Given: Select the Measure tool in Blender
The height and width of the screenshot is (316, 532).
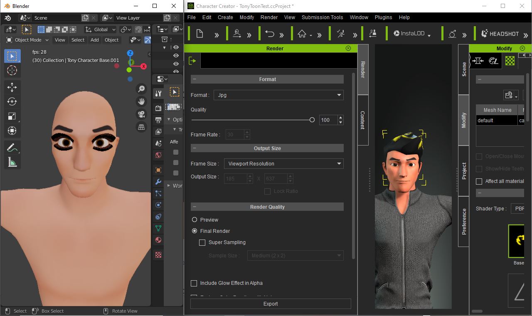Looking at the screenshot, I should pyautogui.click(x=12, y=162).
